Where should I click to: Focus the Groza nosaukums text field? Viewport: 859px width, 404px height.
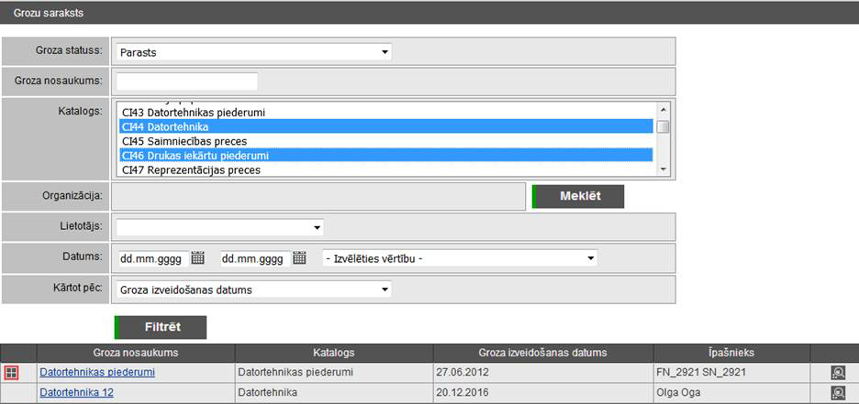point(186,82)
